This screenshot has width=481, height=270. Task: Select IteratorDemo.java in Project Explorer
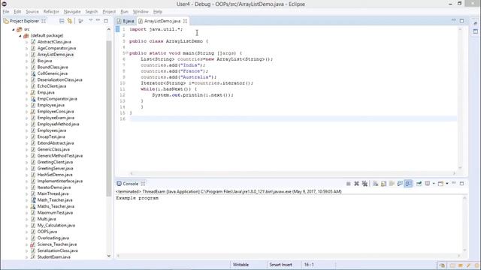[54, 187]
